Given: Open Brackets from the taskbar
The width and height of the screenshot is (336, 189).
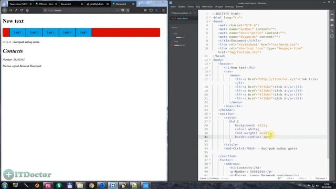Looking at the screenshot, I should click(113, 185).
